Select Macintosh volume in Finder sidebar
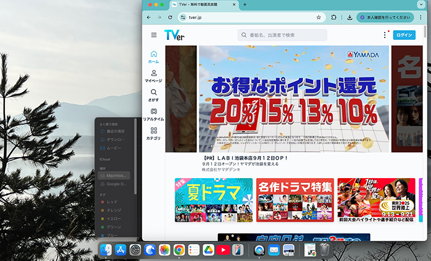This screenshot has height=261, width=431. pyautogui.click(x=114, y=176)
